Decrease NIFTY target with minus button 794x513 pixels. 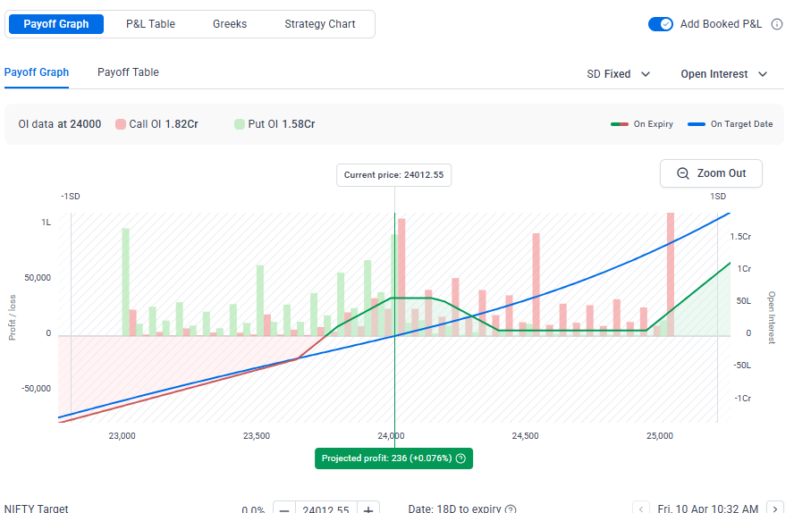284,508
